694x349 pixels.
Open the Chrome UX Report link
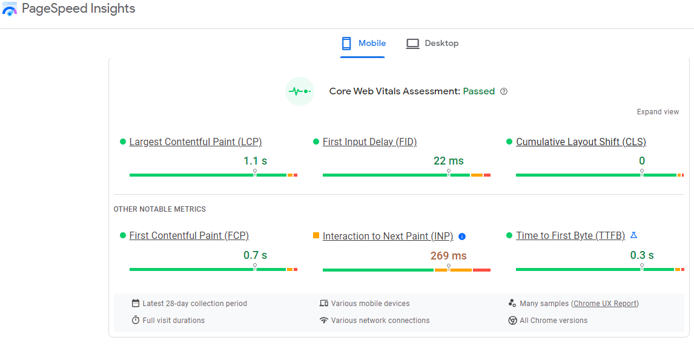604,303
